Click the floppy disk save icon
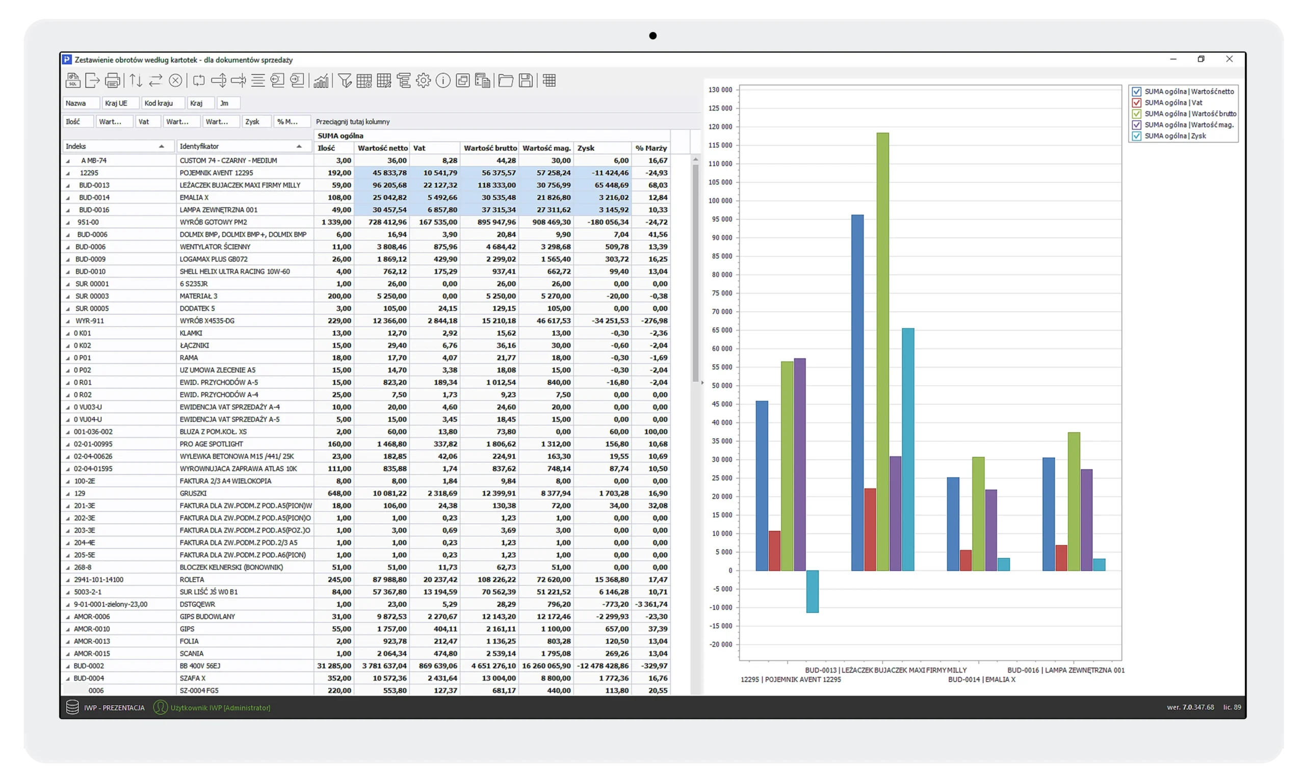Screen dimensions: 1305x782 tap(526, 80)
